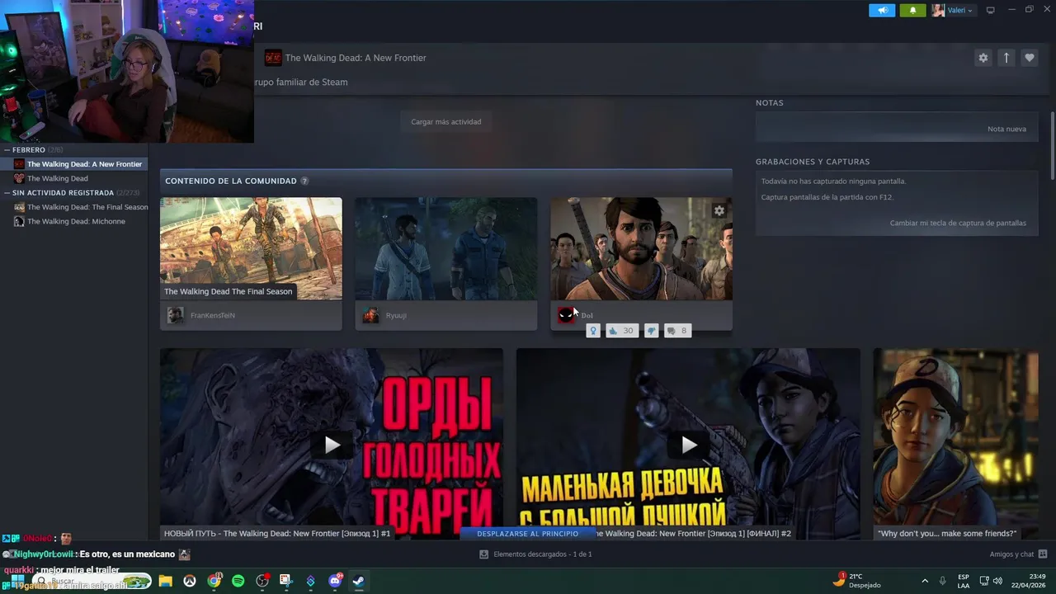Play the ОРДЫ ГОЛОДНЫХ ТВАРЕЙ video
The height and width of the screenshot is (594, 1056).
click(332, 445)
